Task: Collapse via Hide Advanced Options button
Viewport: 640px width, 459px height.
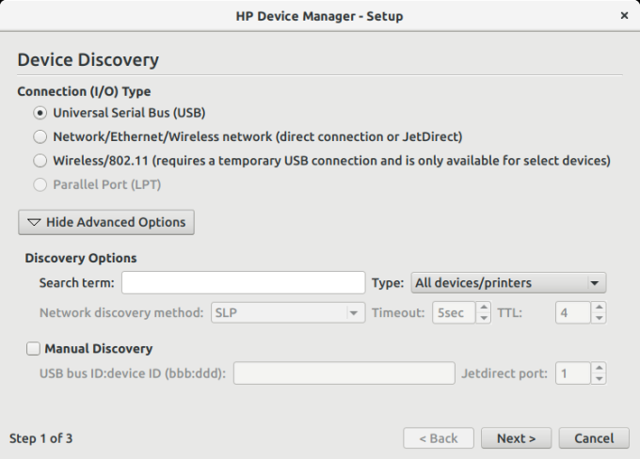Action: [106, 222]
